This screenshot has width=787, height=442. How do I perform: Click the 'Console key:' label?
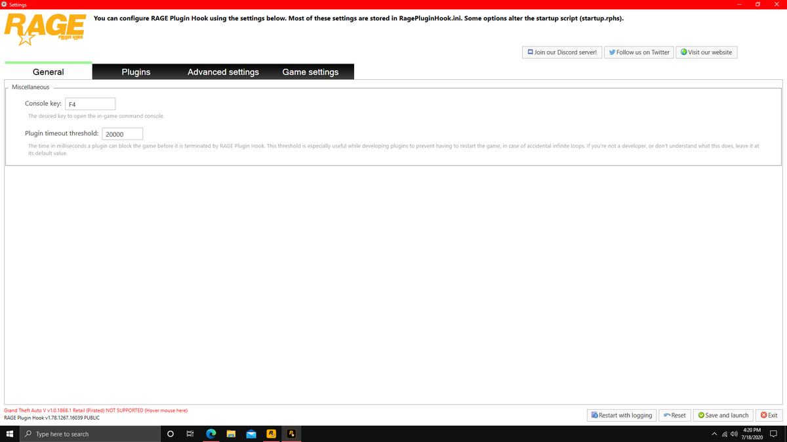[x=43, y=103]
